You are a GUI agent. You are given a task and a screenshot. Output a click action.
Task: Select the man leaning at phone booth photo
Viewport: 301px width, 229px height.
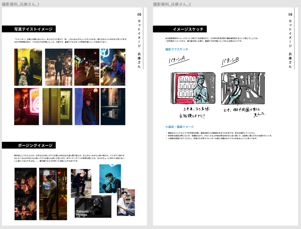pyautogui.click(x=53, y=194)
